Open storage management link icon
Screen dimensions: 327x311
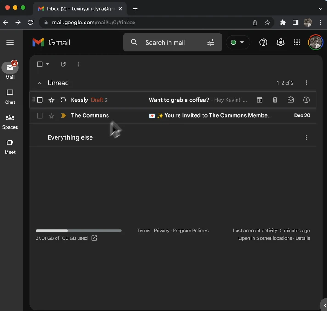point(94,238)
